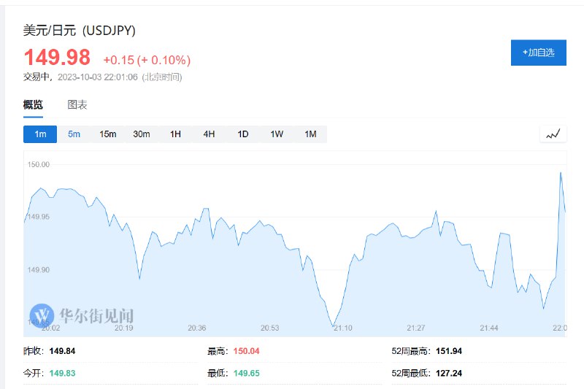Switch to the 图表 tab

pyautogui.click(x=77, y=104)
